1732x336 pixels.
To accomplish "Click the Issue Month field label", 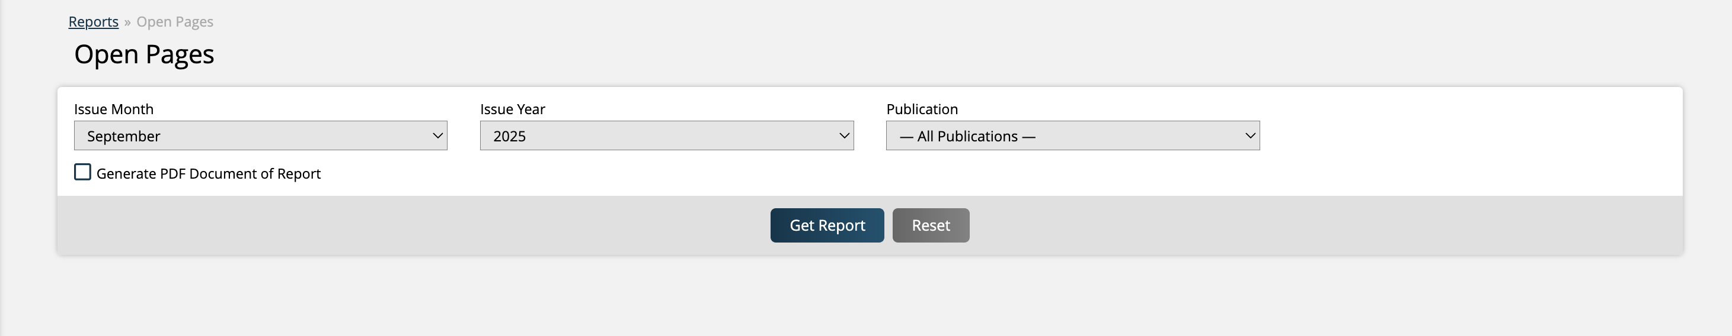I will coord(114,109).
